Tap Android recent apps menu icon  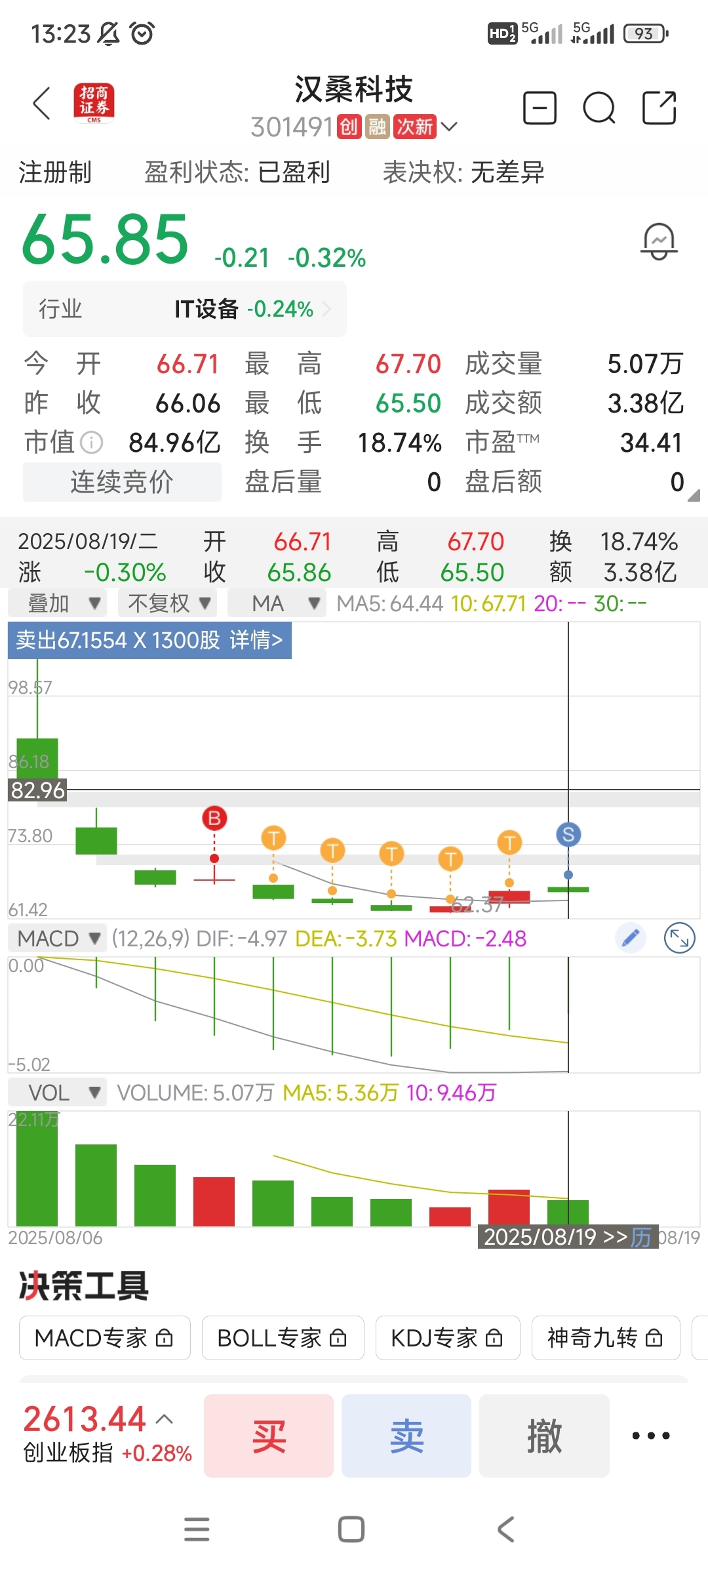197,1529
